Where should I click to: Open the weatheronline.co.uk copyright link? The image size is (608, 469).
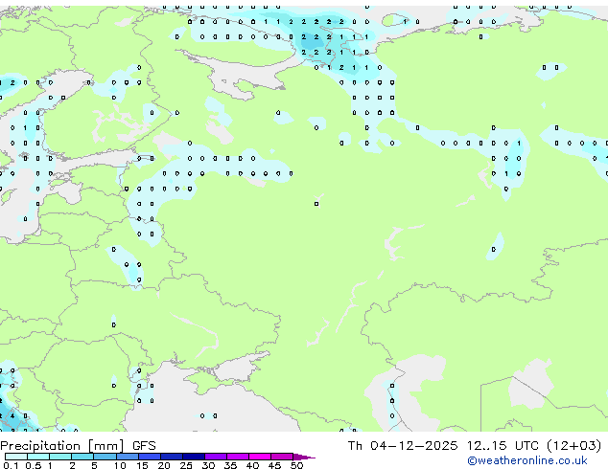coord(527,460)
